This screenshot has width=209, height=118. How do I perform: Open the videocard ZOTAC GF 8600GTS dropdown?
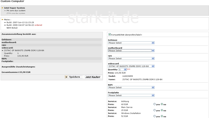pyautogui.click(x=131, y=66)
